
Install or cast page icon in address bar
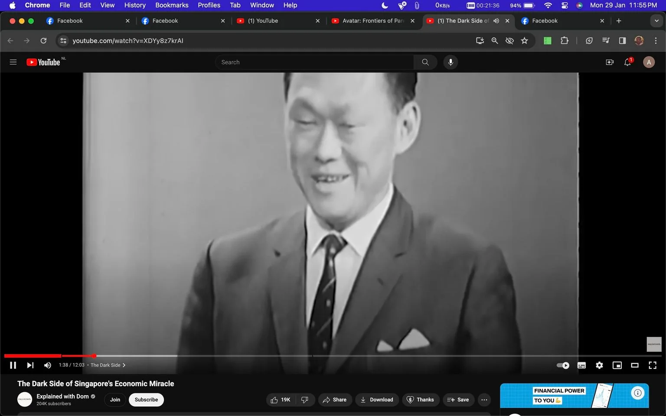(480, 40)
